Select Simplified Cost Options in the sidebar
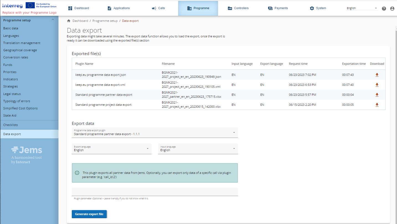The height and width of the screenshot is (224, 397). point(20,108)
